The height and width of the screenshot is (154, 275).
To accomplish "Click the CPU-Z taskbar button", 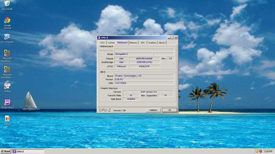I will [28, 151].
